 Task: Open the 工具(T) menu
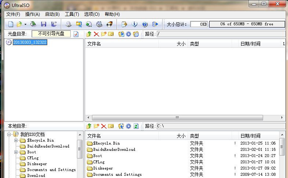[72, 14]
